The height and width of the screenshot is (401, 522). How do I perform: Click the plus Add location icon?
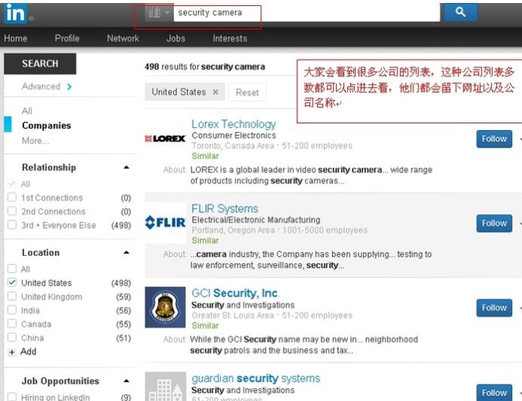[11, 353]
